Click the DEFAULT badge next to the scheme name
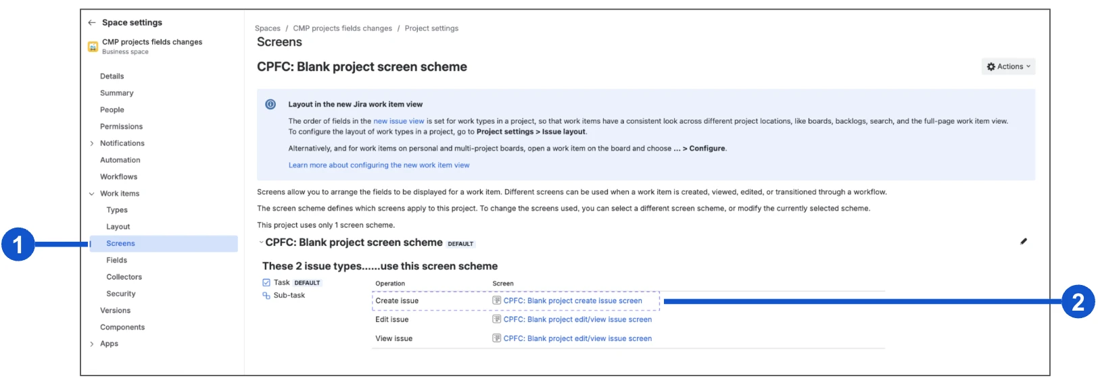Image resolution: width=1098 pixels, height=389 pixels. (x=460, y=244)
